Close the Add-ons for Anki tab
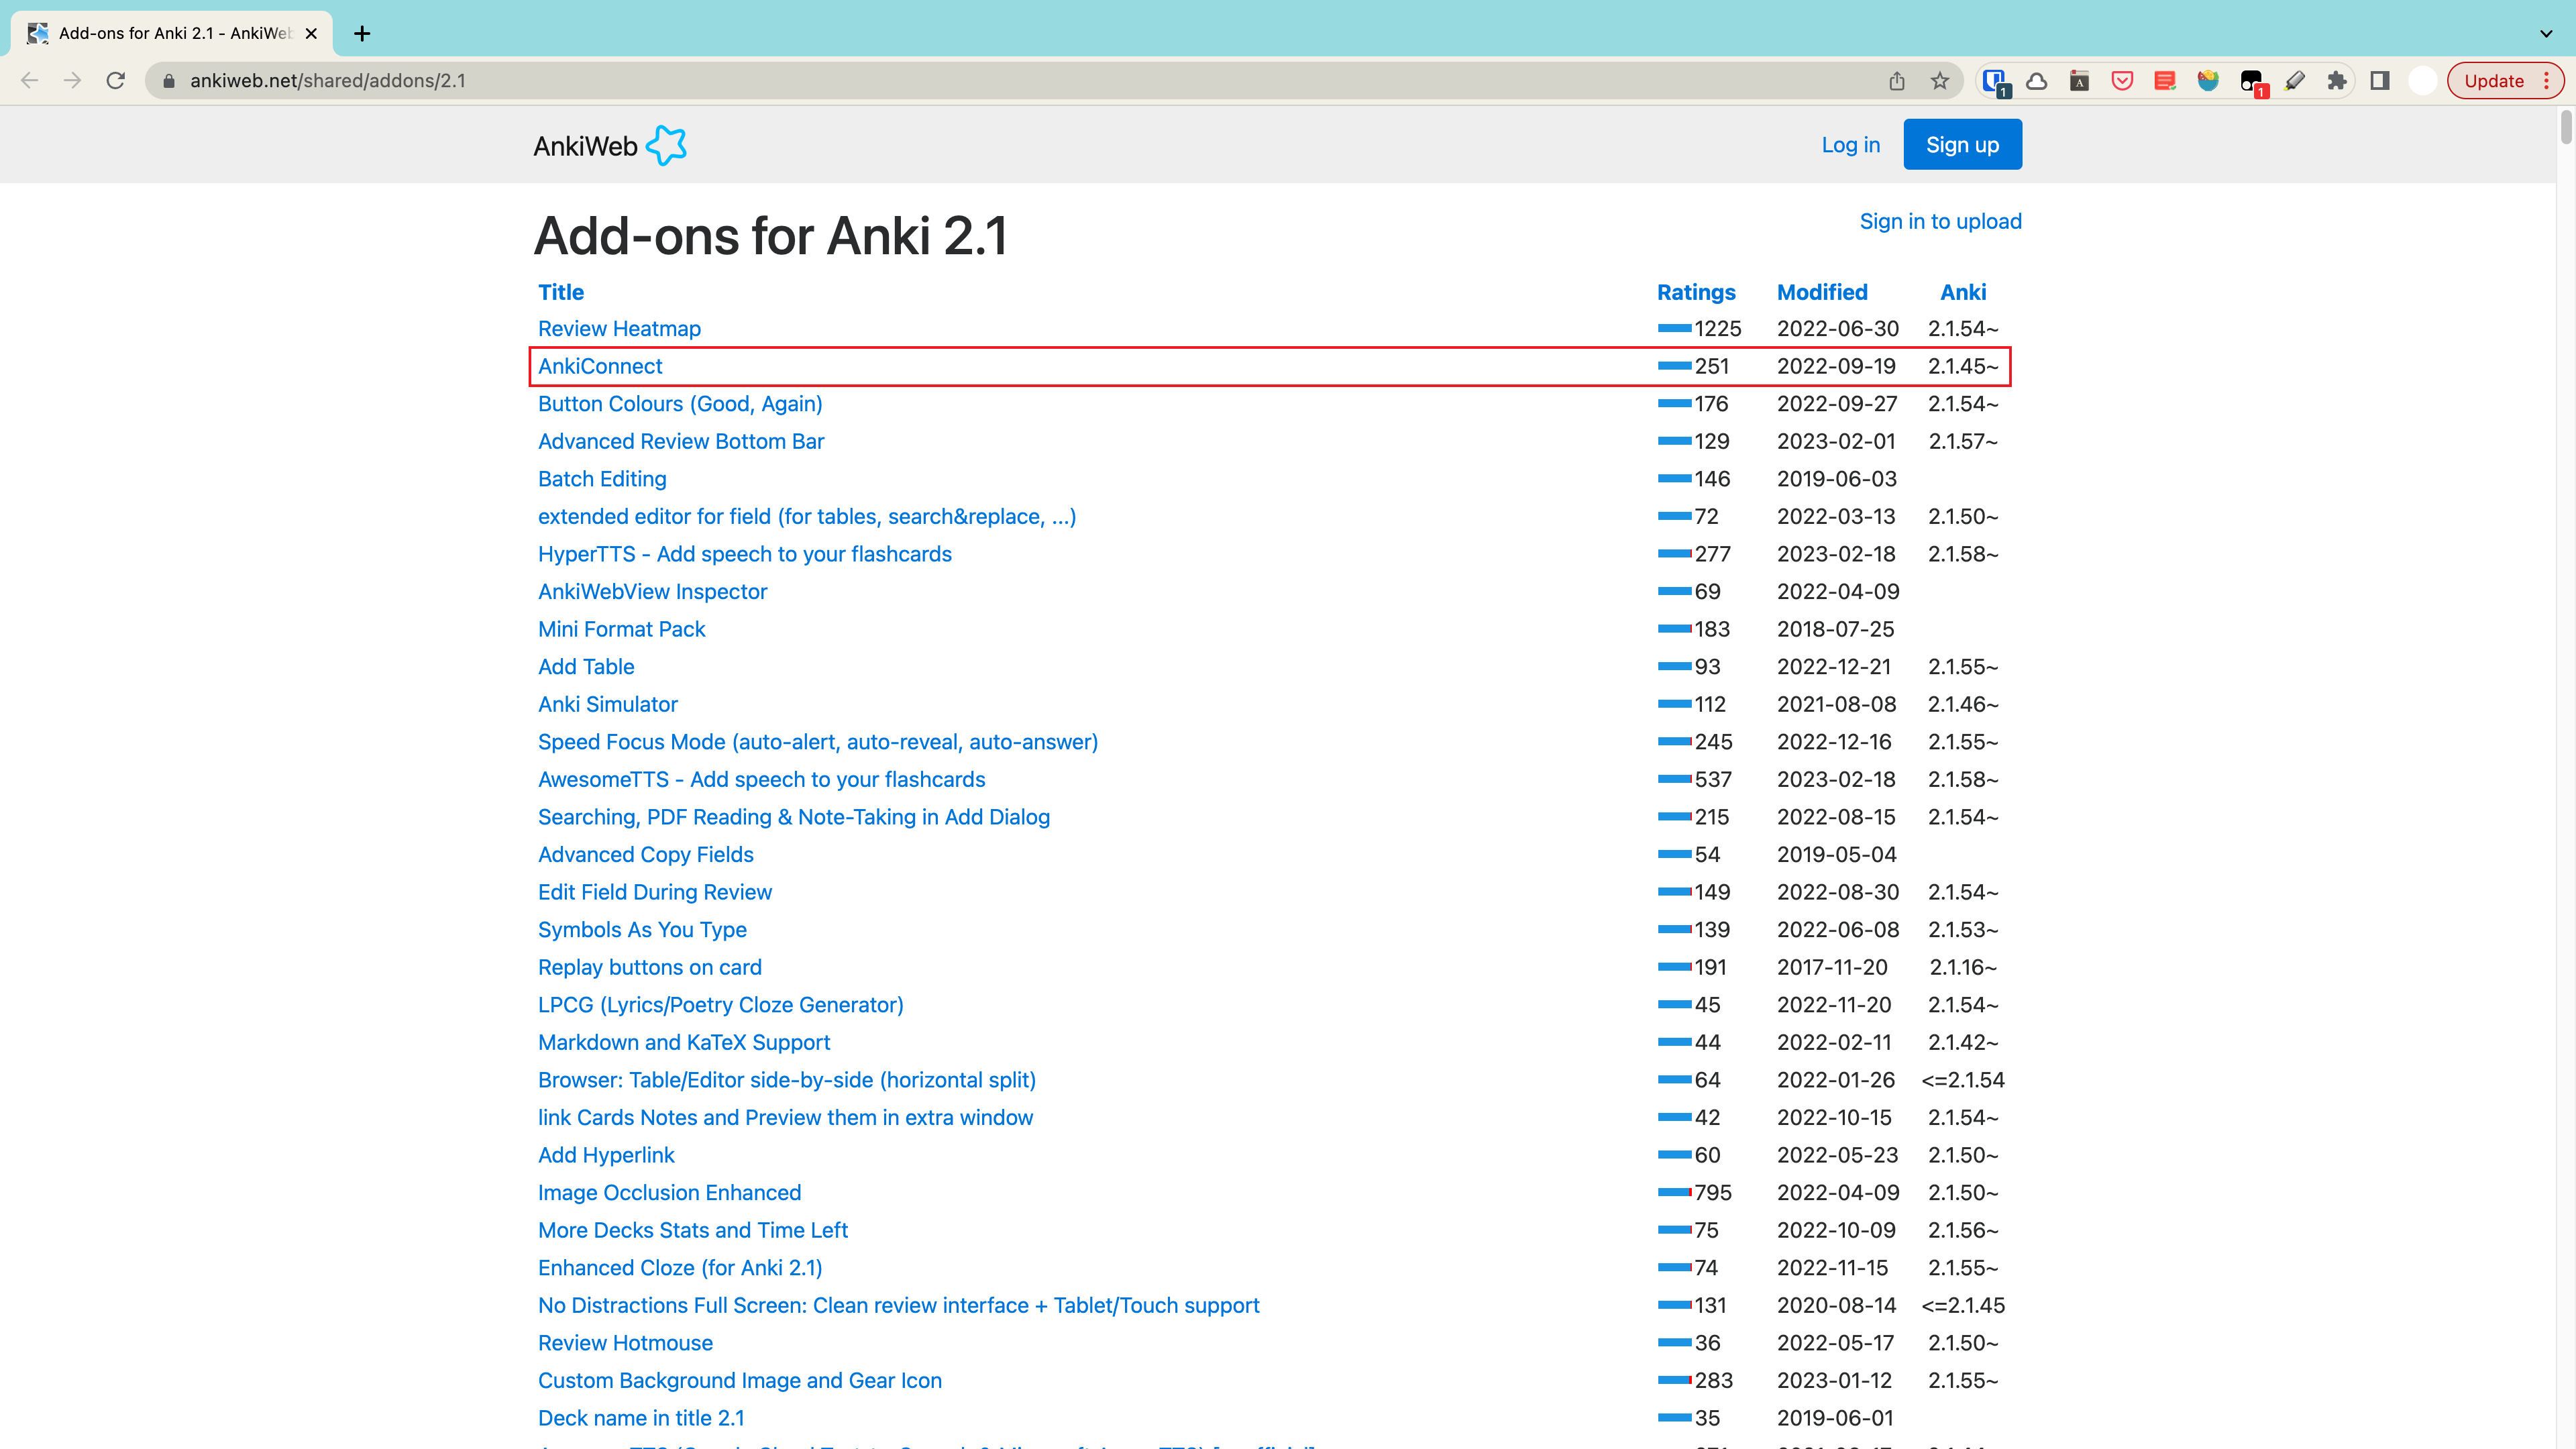 click(311, 33)
